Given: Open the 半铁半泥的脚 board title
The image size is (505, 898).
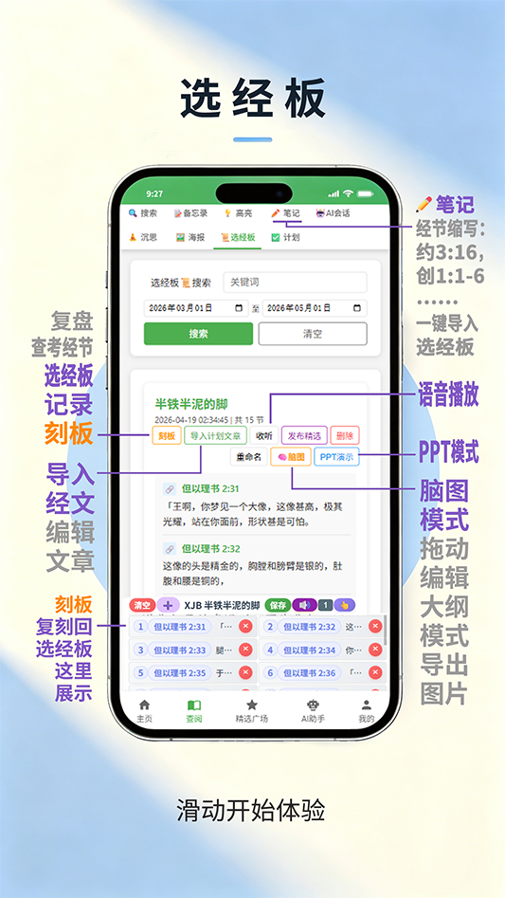Looking at the screenshot, I should point(191,404).
